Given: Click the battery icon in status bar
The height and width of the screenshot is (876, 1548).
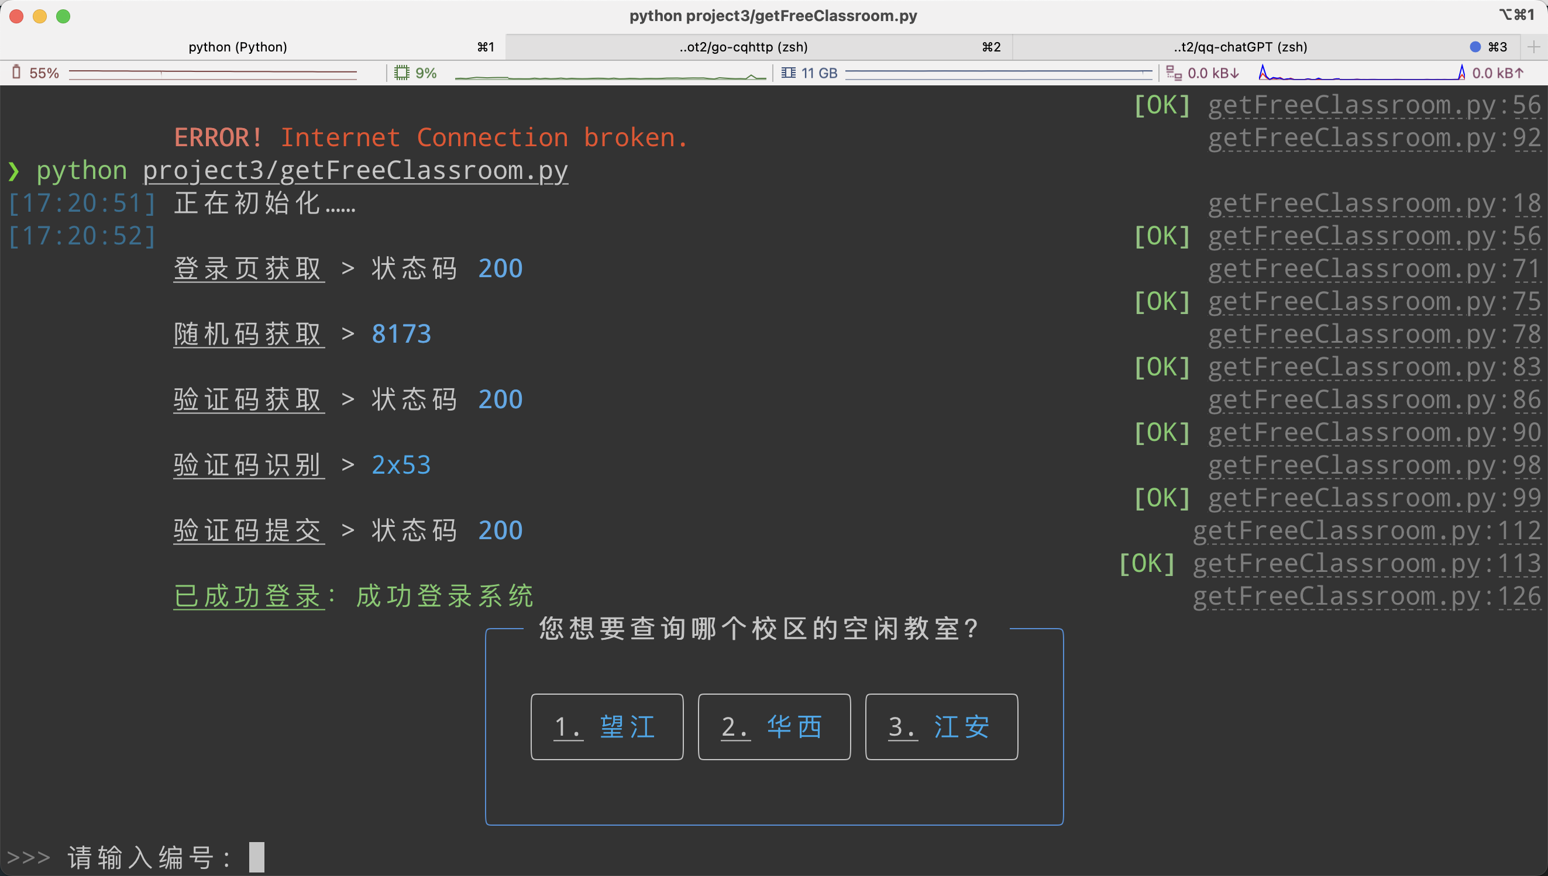Looking at the screenshot, I should [16, 72].
